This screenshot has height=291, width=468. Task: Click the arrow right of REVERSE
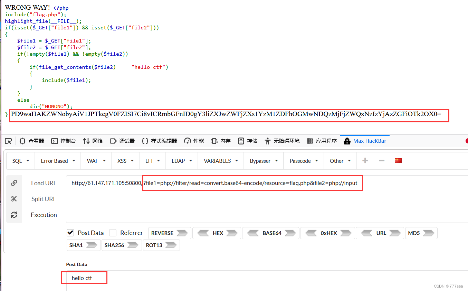click(182, 233)
